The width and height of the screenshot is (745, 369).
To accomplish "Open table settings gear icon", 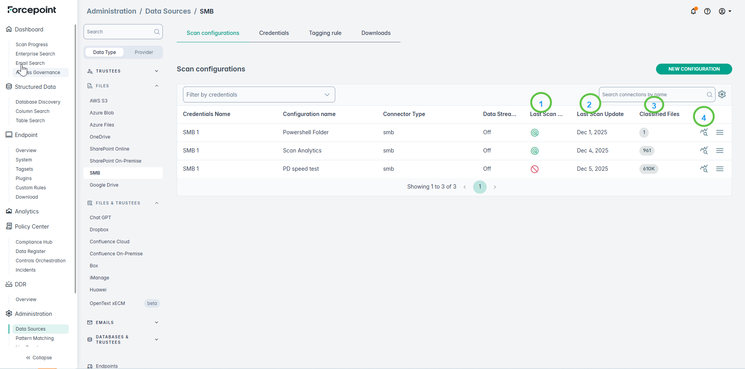I will pos(722,94).
